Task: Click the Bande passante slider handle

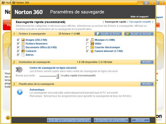Action: (x=58, y=76)
